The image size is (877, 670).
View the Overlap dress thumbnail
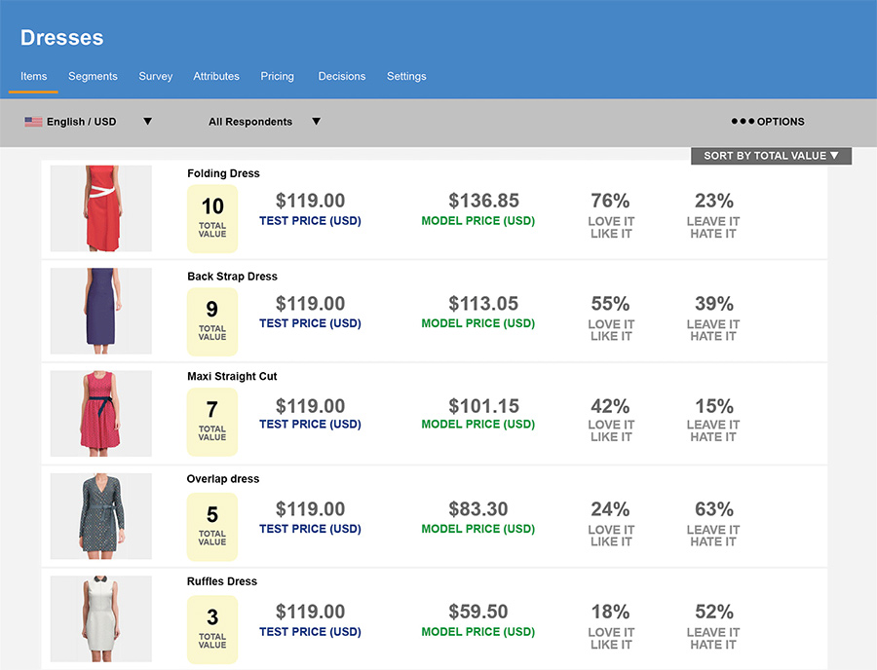(x=101, y=516)
